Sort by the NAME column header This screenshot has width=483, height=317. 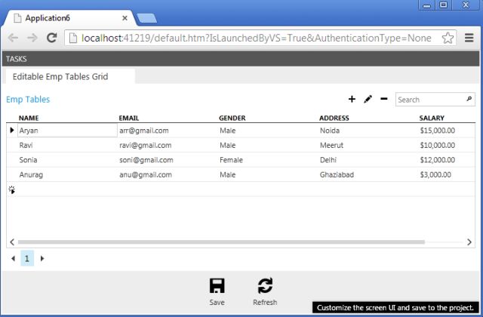29,118
